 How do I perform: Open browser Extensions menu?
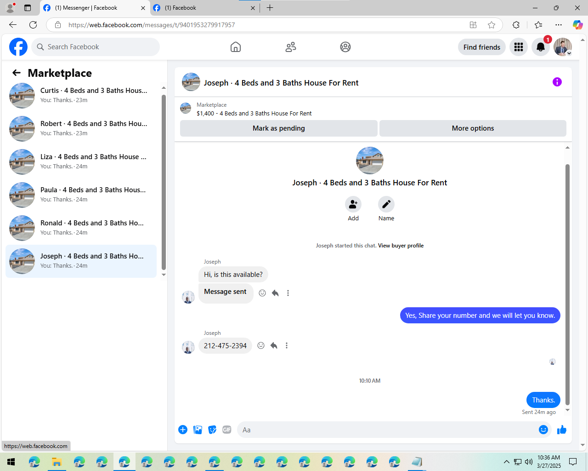pyautogui.click(x=516, y=25)
